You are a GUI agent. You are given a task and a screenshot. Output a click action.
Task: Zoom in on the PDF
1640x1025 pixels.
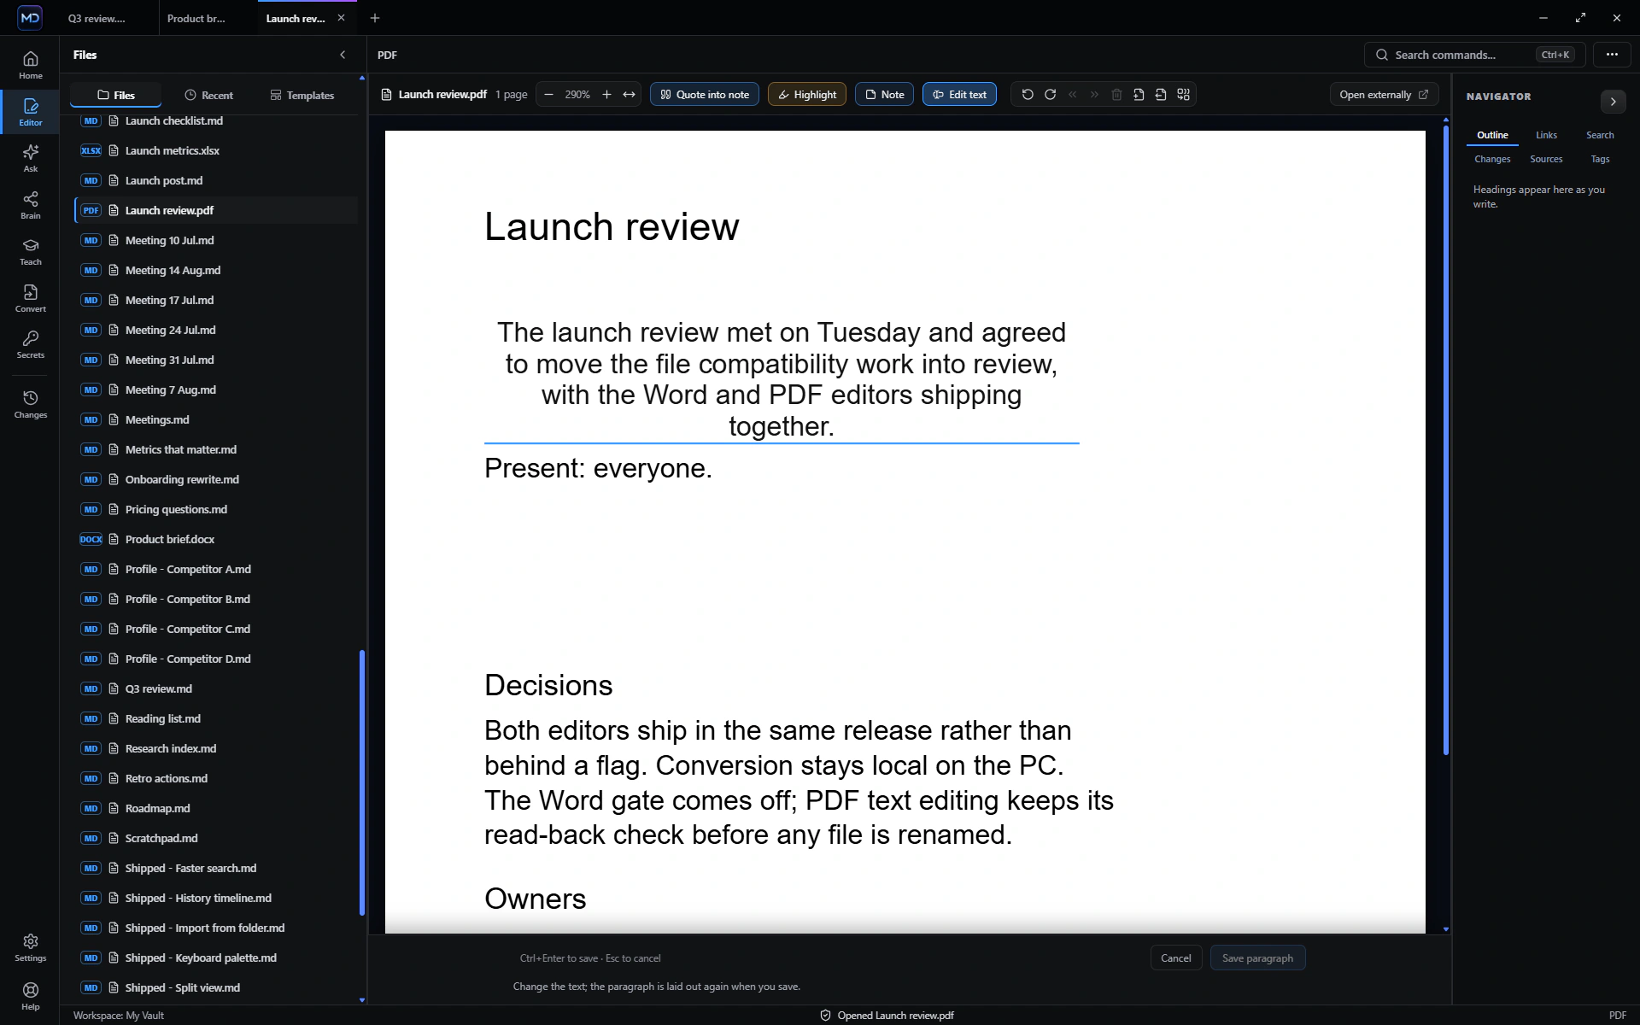click(x=606, y=95)
